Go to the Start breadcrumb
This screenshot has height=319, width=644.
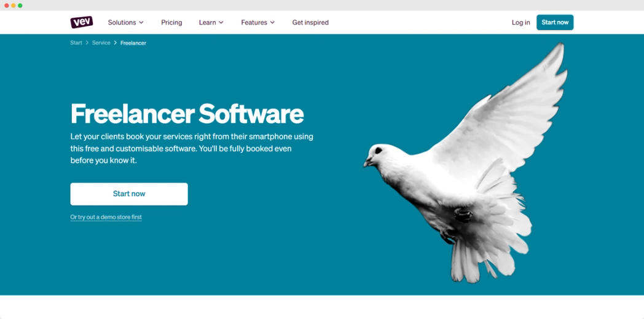tap(76, 42)
